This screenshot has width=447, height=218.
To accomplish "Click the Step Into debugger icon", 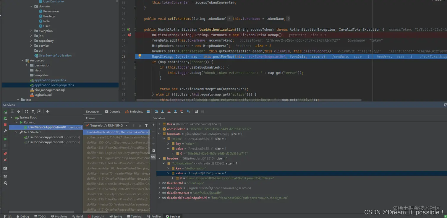I will (x=163, y=111).
